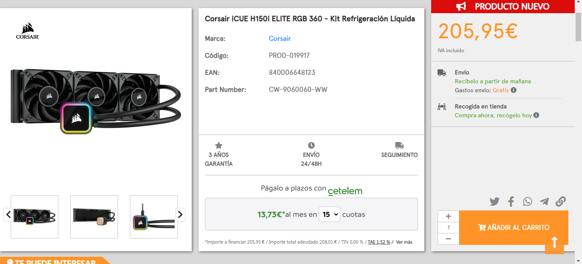Share product via Telegram icon
The height and width of the screenshot is (264, 582).
pyautogui.click(x=544, y=202)
